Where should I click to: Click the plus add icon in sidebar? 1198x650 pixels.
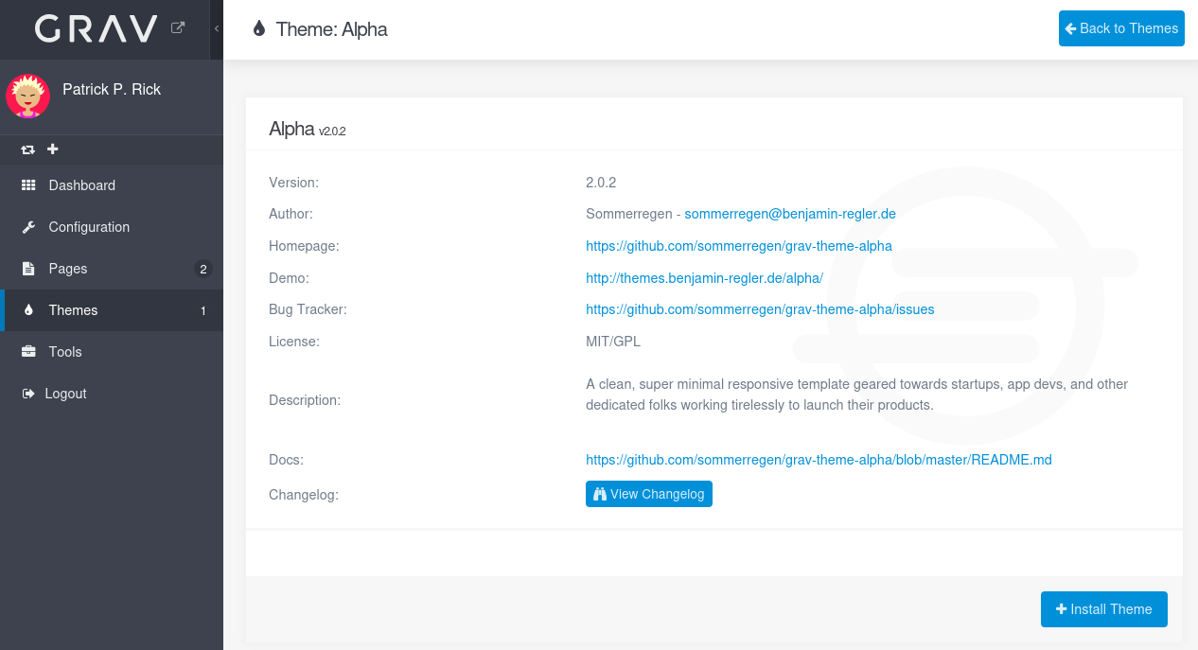[53, 149]
